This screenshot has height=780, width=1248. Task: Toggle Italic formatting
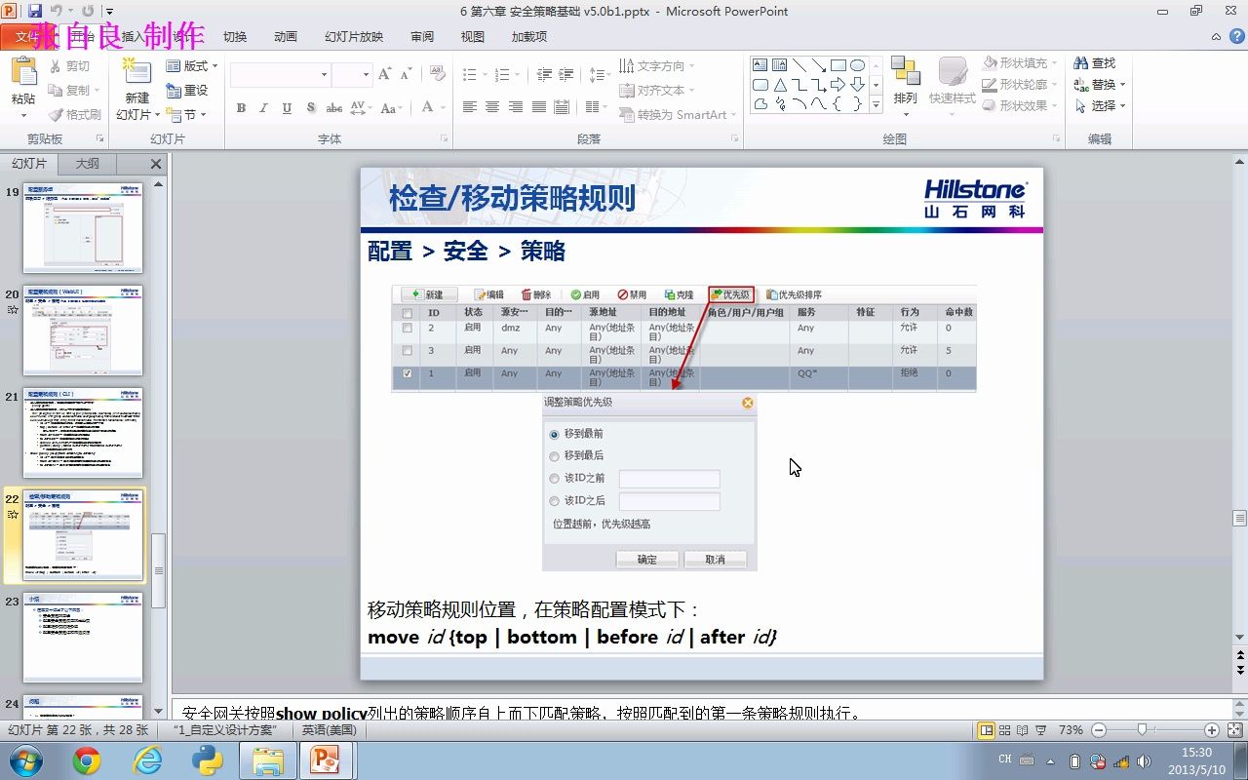(263, 108)
